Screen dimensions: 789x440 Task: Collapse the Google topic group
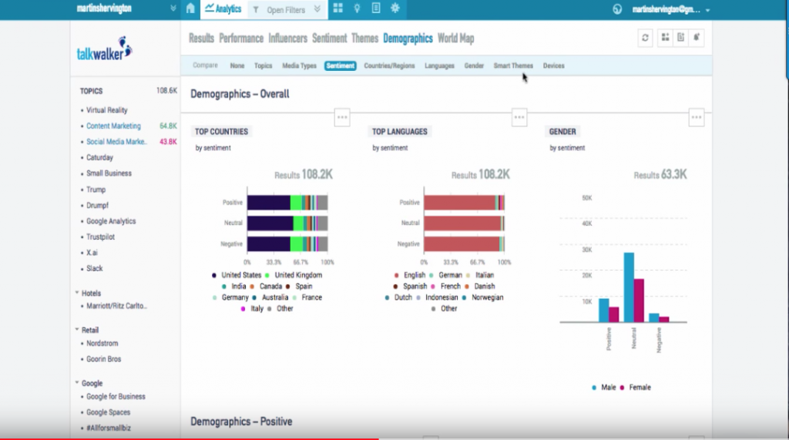pos(77,383)
